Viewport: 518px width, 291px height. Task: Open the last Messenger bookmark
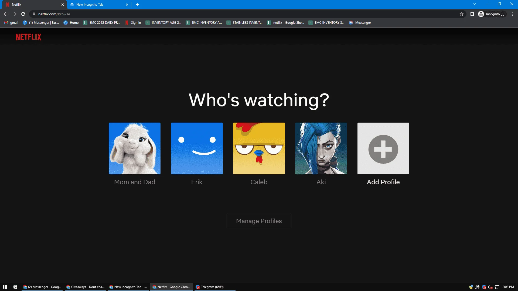click(x=360, y=23)
